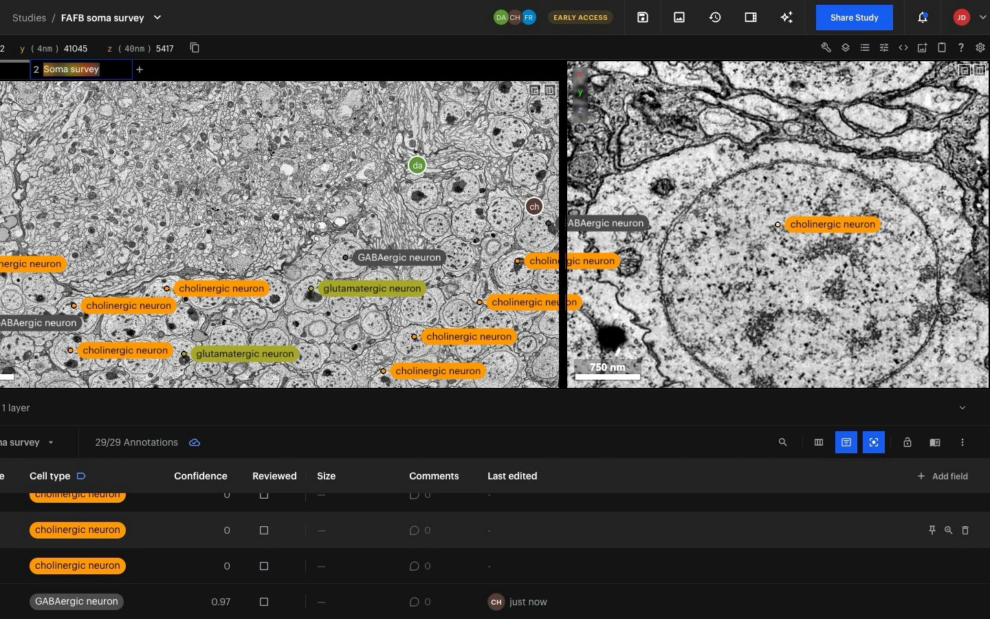The image size is (990, 619).
Task: Click the help question mark icon
Action: coord(961,47)
